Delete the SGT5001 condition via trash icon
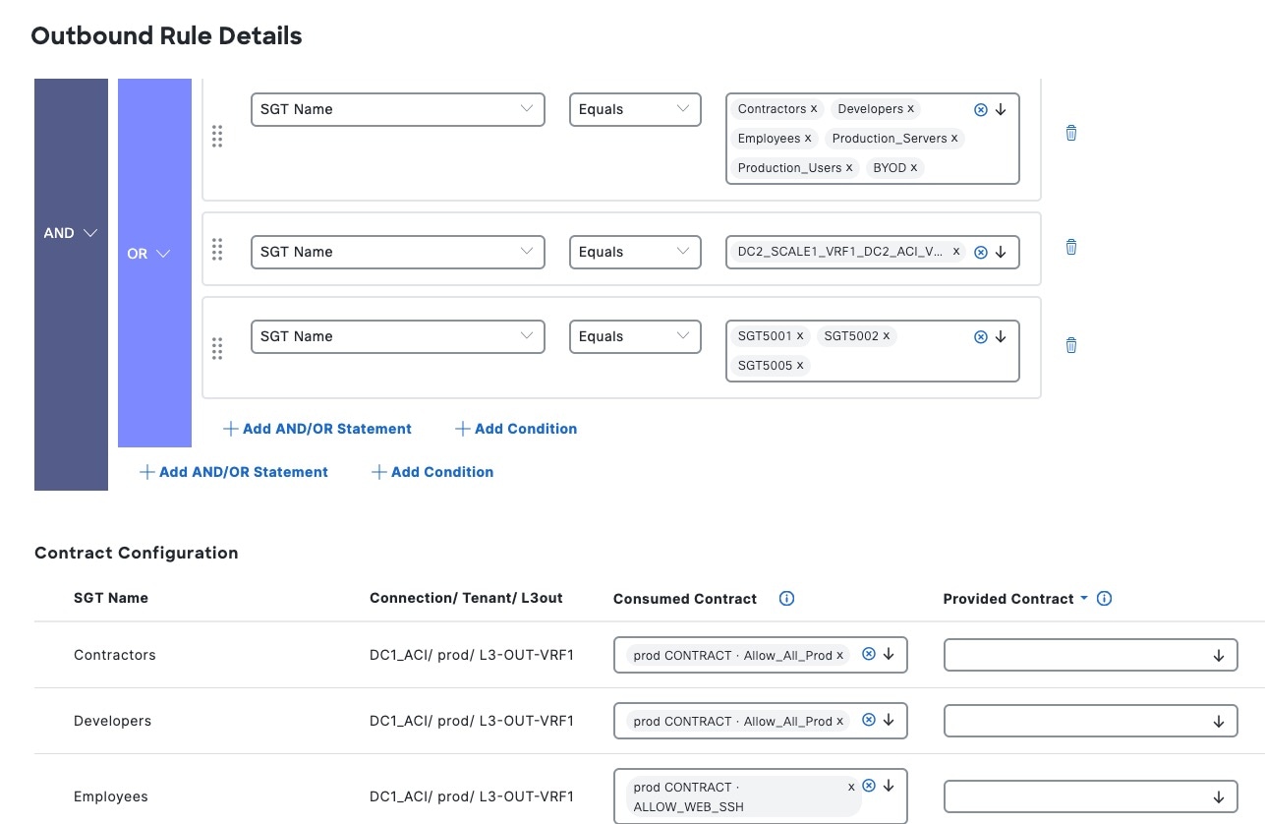 pos(1071,345)
